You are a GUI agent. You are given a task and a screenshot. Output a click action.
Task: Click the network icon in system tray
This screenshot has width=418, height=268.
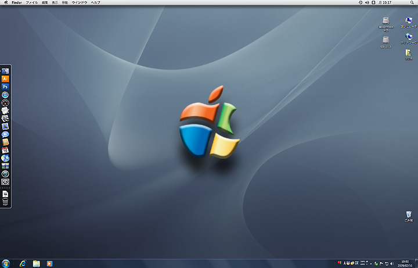tap(387, 264)
